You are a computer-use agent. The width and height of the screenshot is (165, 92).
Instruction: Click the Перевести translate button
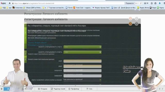[129, 3]
